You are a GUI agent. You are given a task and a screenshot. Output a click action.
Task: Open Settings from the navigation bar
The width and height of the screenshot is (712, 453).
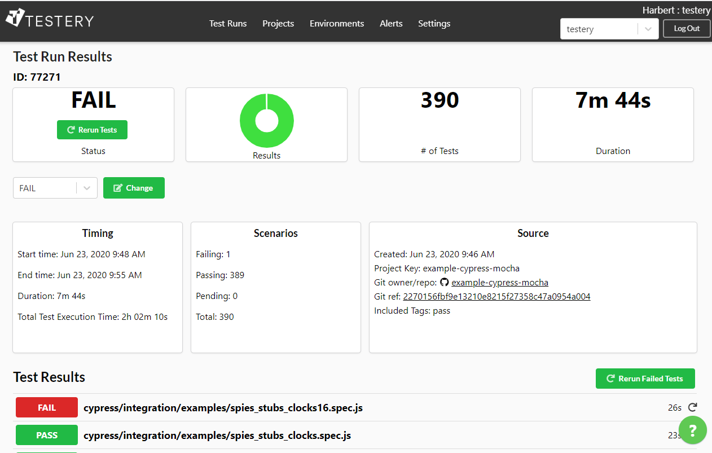pyautogui.click(x=434, y=24)
